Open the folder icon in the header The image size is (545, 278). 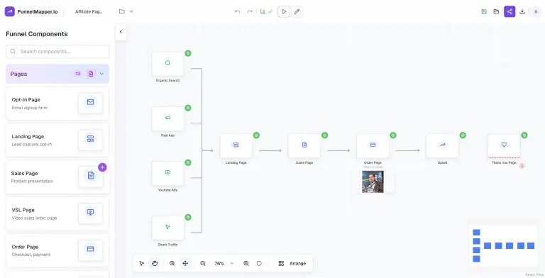121,11
